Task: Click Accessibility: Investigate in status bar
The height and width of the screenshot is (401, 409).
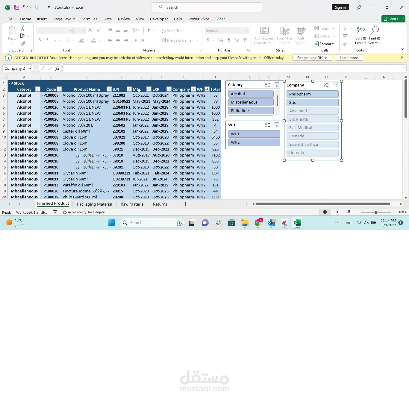Action: pos(84,212)
